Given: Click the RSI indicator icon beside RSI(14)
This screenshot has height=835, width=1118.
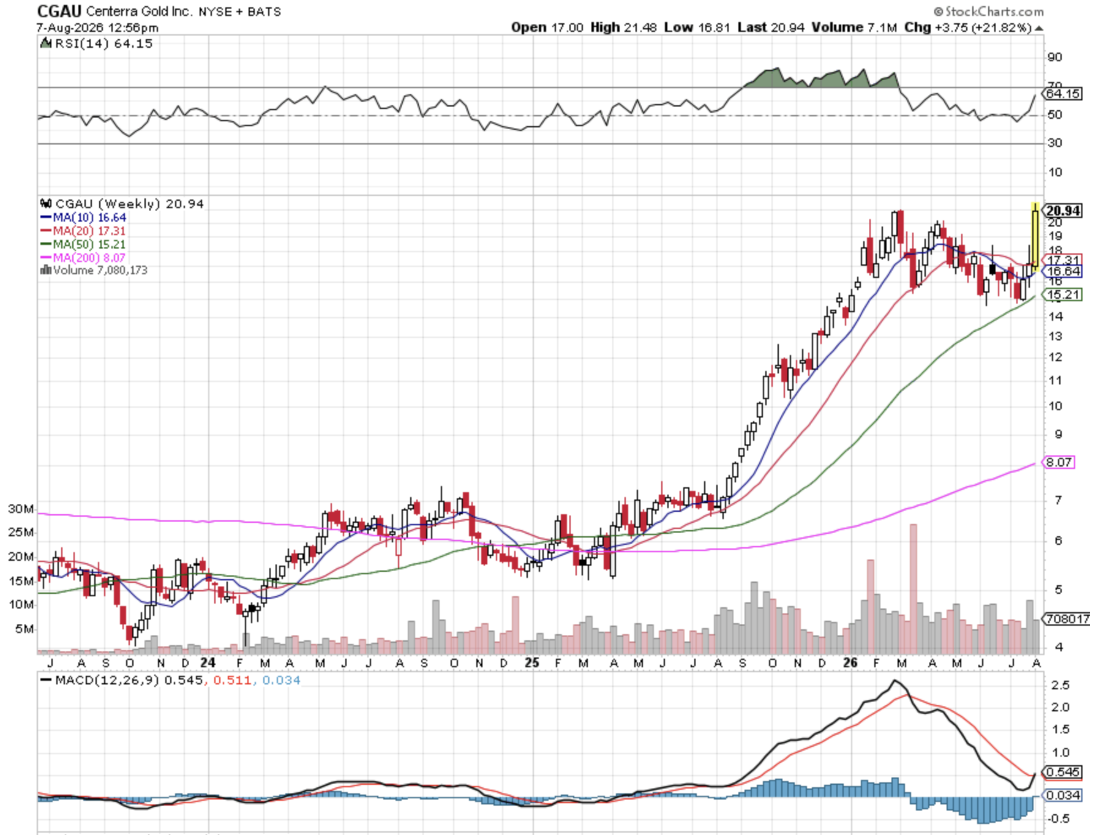Looking at the screenshot, I should [x=46, y=43].
